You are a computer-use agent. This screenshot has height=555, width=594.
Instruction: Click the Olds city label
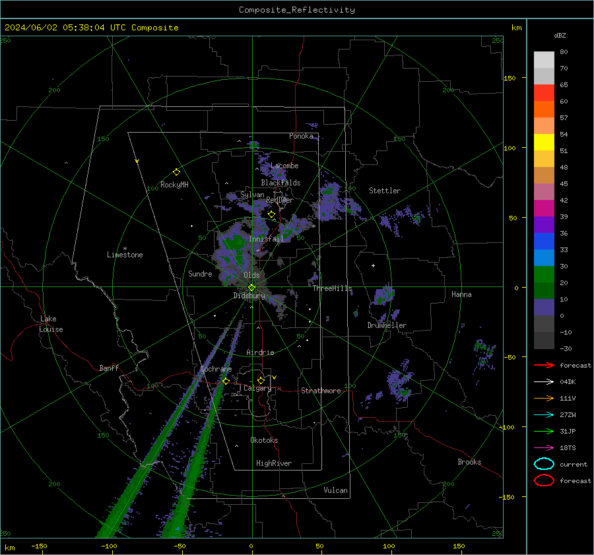tap(251, 275)
